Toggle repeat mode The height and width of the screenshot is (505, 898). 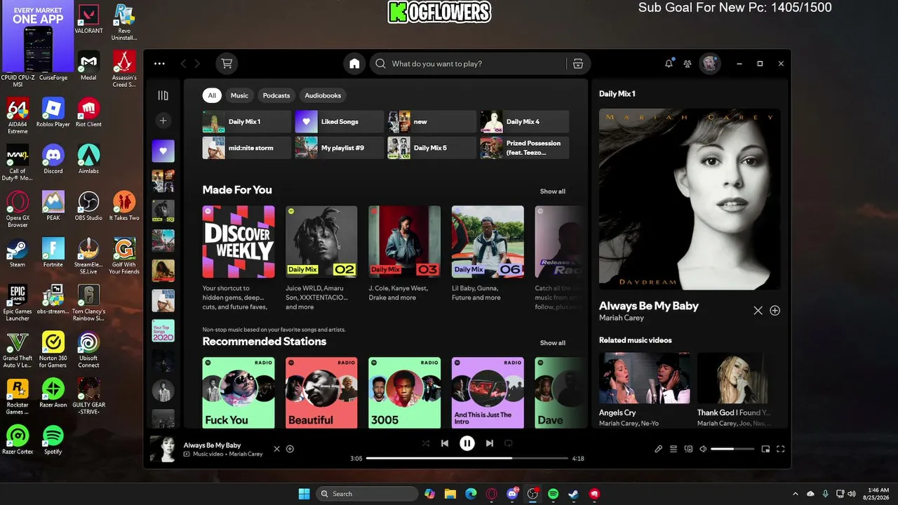pos(509,443)
